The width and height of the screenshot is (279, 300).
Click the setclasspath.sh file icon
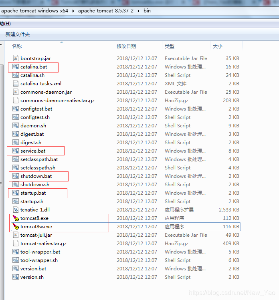[16, 167]
